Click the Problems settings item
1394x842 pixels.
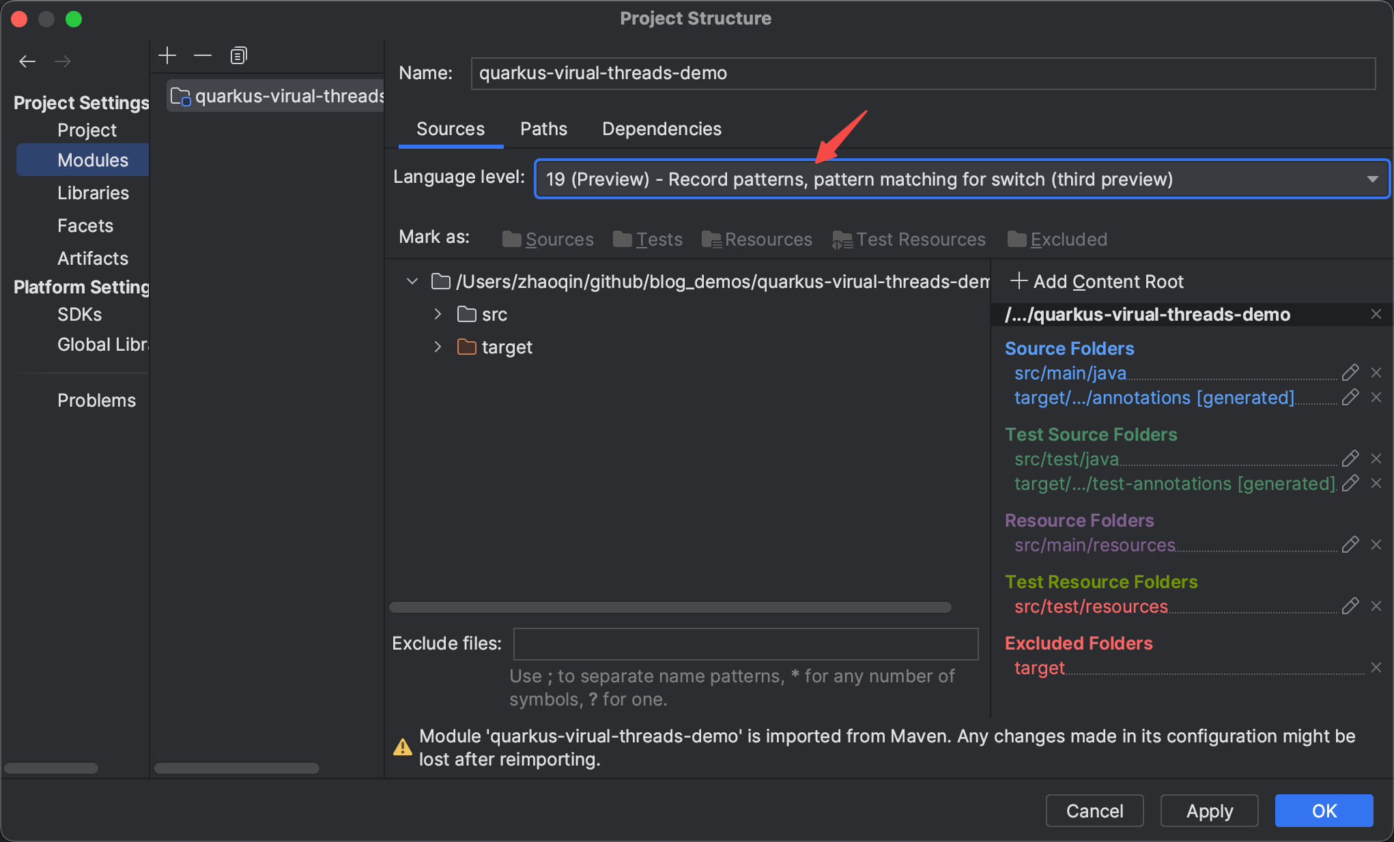pos(98,400)
